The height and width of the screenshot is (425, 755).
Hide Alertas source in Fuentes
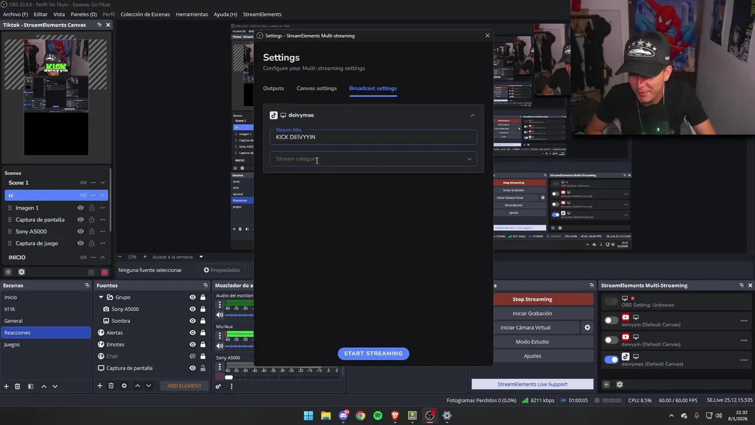(192, 333)
